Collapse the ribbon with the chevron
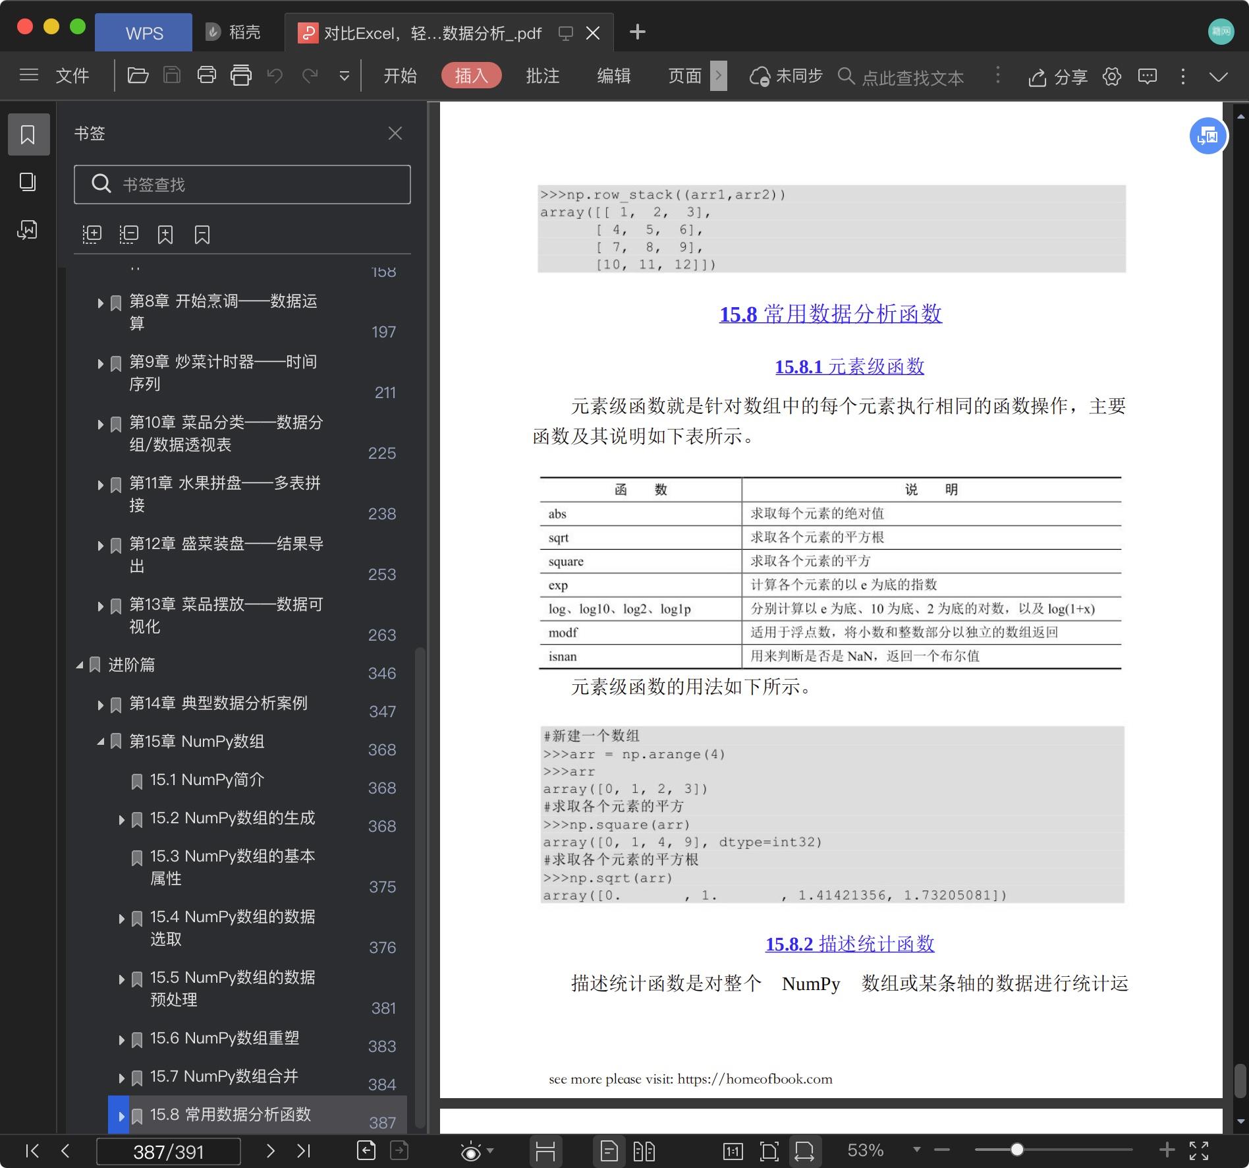This screenshot has width=1249, height=1168. [1219, 77]
